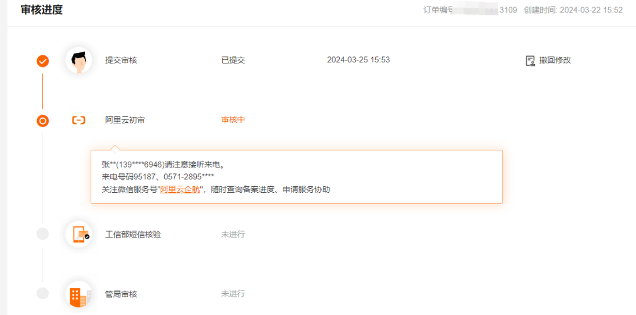Click 未进行 status beside 工信部短信核验
The height and width of the screenshot is (315, 636).
click(233, 234)
